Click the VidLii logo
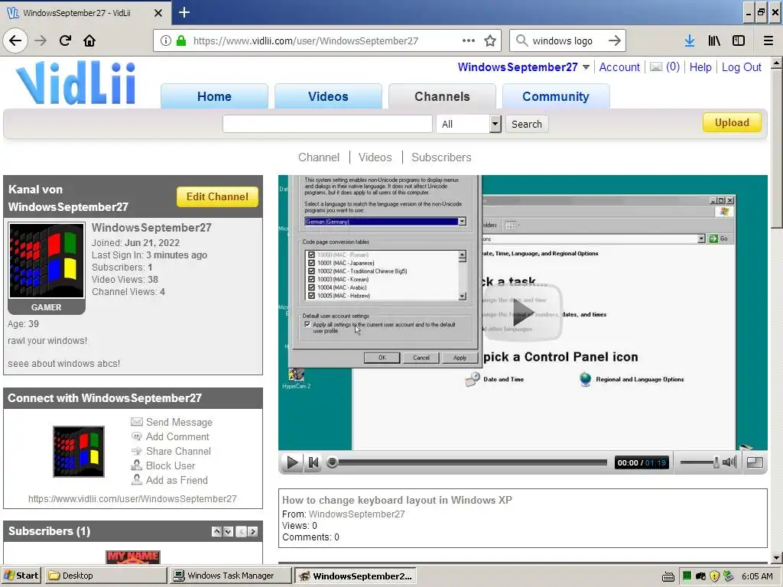 coord(76,83)
